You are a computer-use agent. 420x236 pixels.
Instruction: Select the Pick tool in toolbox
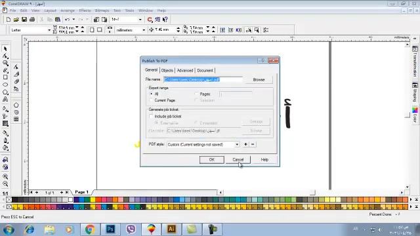point(5,49)
